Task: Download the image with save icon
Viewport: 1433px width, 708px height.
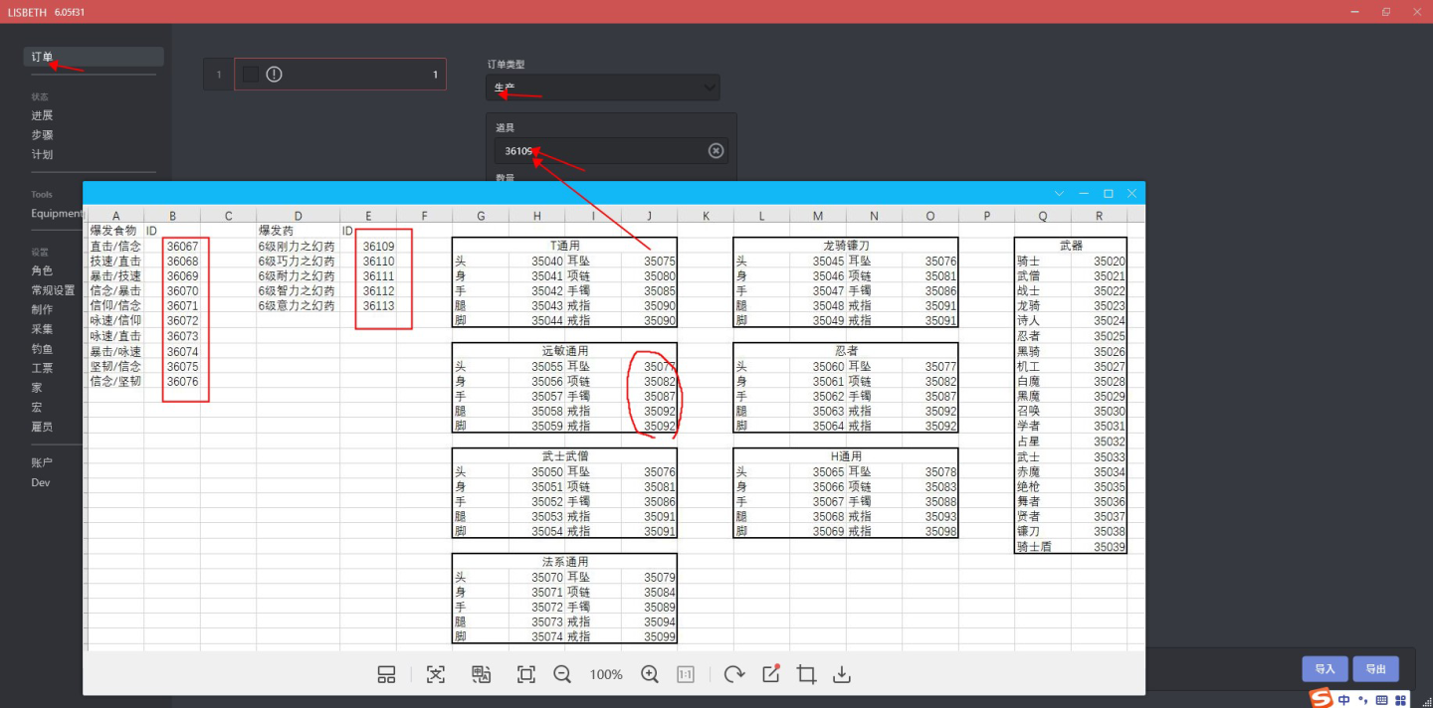Action: click(x=842, y=674)
